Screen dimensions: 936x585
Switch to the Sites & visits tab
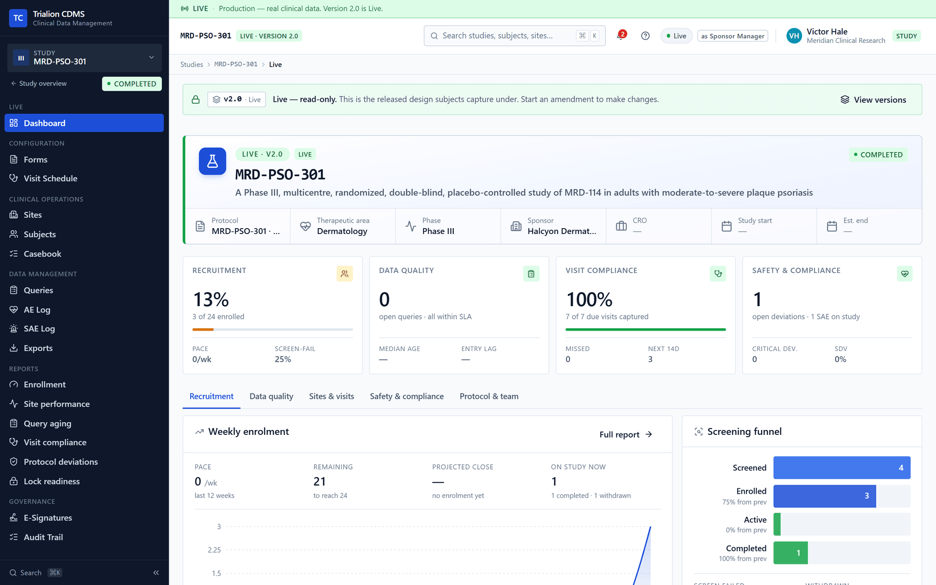pos(331,396)
